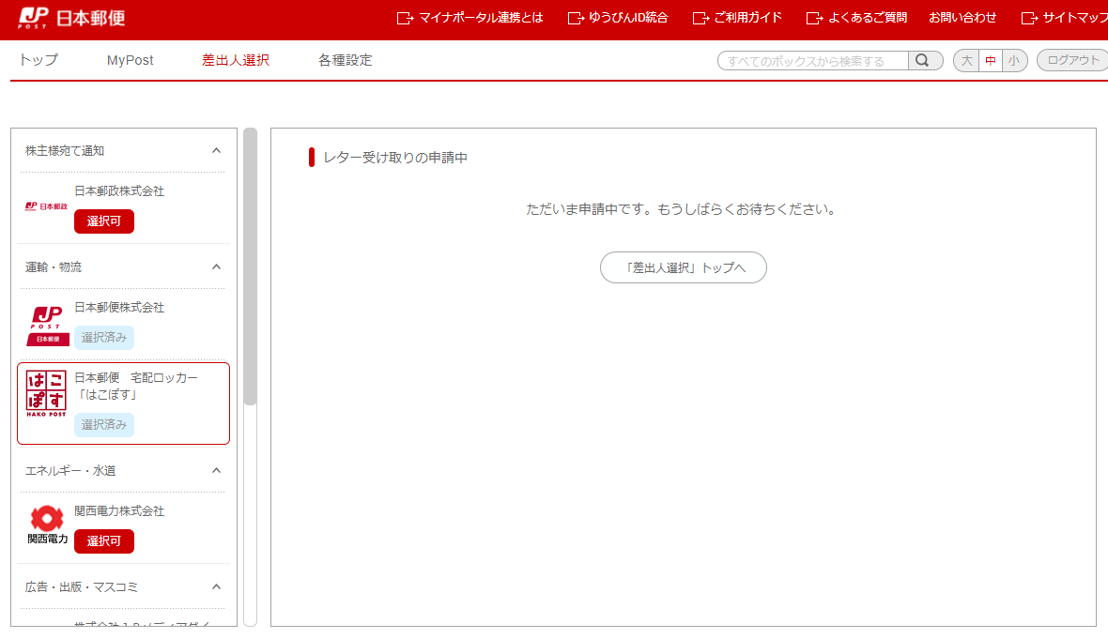Click external link icon beside ゆうびんID統合
The height and width of the screenshot is (639, 1108).
(576, 19)
